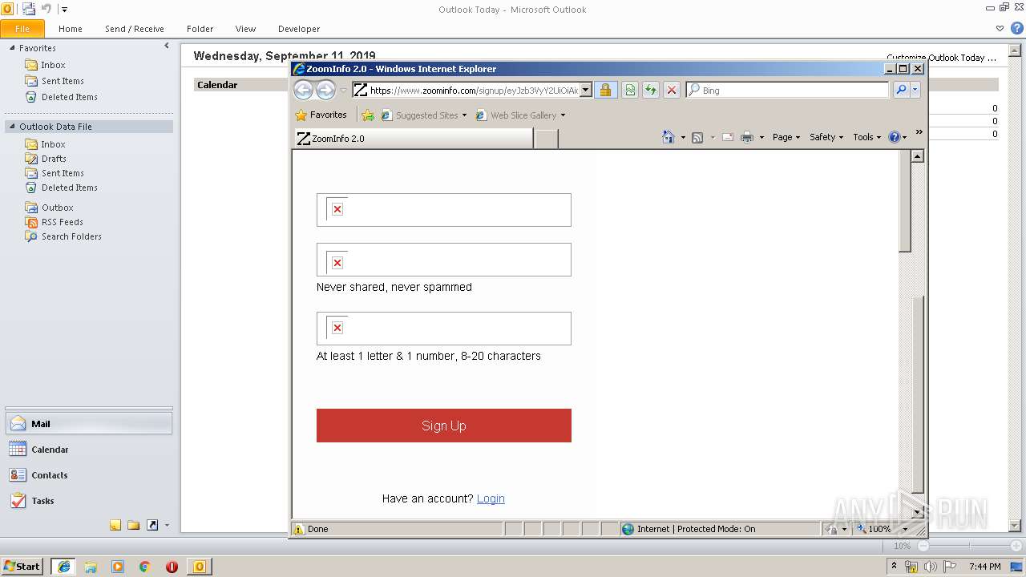The width and height of the screenshot is (1026, 577).
Task: Follow the Login link
Action: 491,498
